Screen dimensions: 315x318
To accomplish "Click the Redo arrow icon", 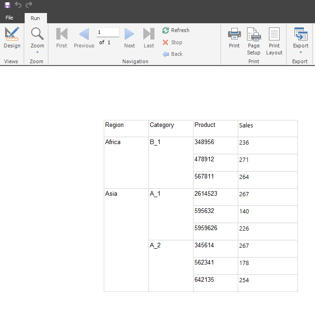I will 29,5.
